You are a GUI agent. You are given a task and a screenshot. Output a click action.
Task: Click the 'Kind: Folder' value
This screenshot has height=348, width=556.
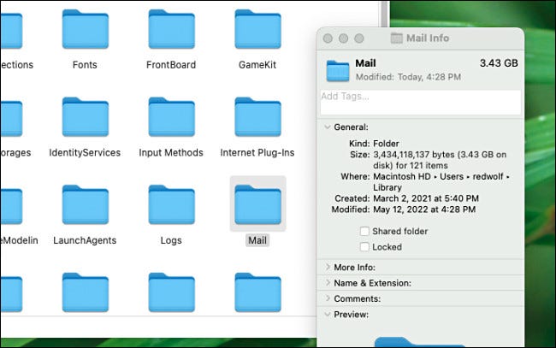pos(386,144)
